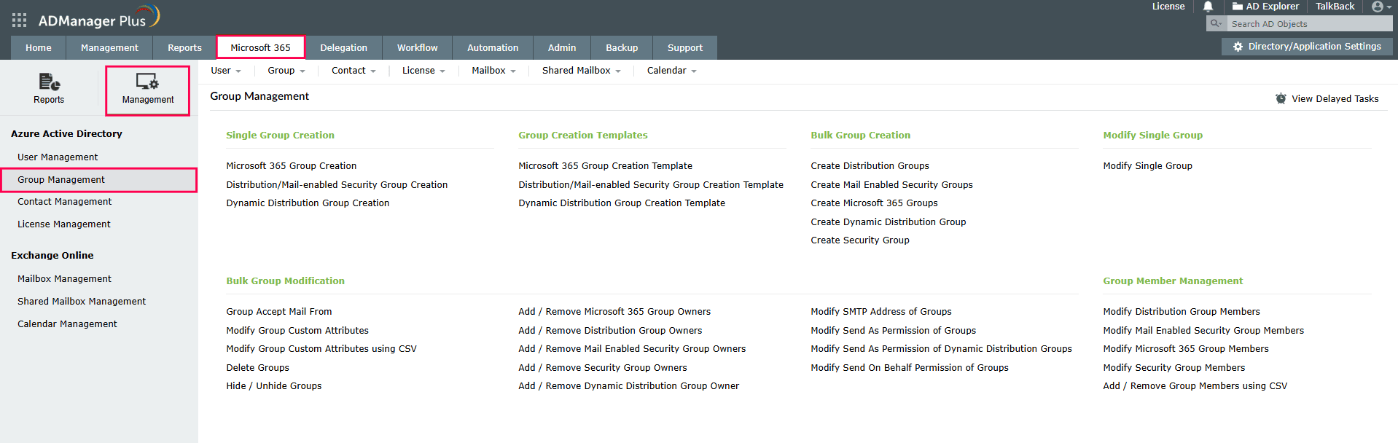Image resolution: width=1398 pixels, height=443 pixels.
Task: Expand the Calendar dropdown menu
Action: pos(671,71)
